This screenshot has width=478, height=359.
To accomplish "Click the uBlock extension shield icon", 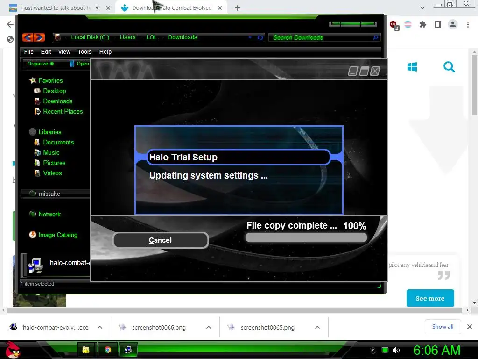I will coord(394,25).
